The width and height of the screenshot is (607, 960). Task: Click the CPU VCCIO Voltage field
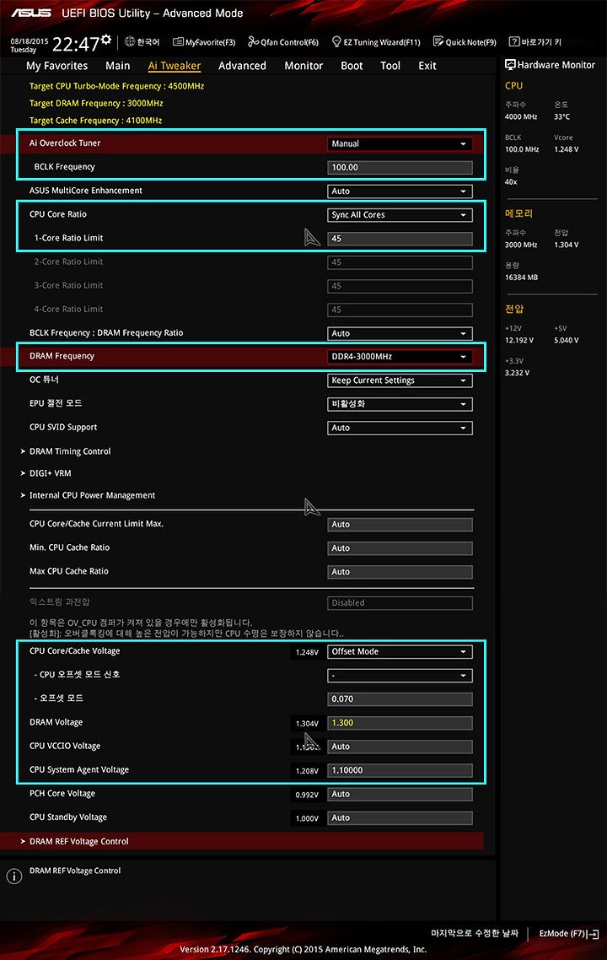point(400,747)
